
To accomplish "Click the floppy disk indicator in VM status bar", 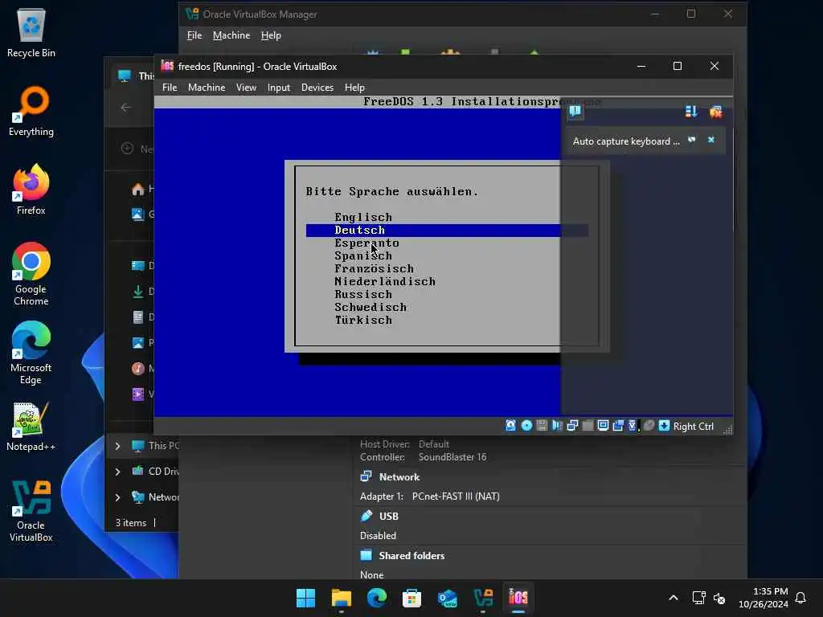I will click(x=542, y=426).
